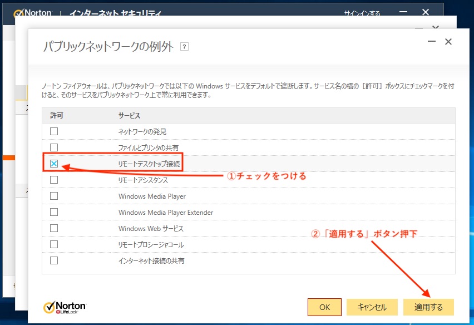Select the リモートアシスタンス service name
This screenshot has width=474, height=325.
[143, 180]
